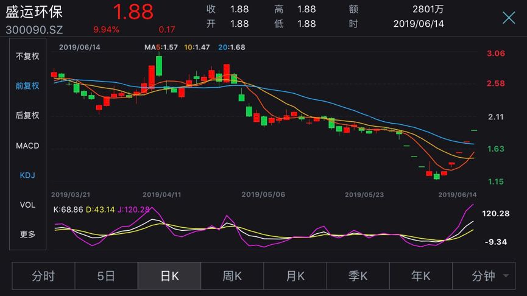The image size is (527, 296).
Task: Click the 0.17 price change value
Action: pos(167,30)
